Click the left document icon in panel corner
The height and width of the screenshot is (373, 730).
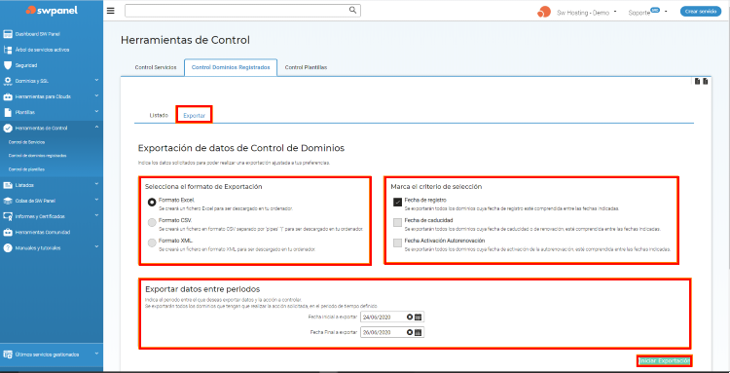(x=697, y=82)
